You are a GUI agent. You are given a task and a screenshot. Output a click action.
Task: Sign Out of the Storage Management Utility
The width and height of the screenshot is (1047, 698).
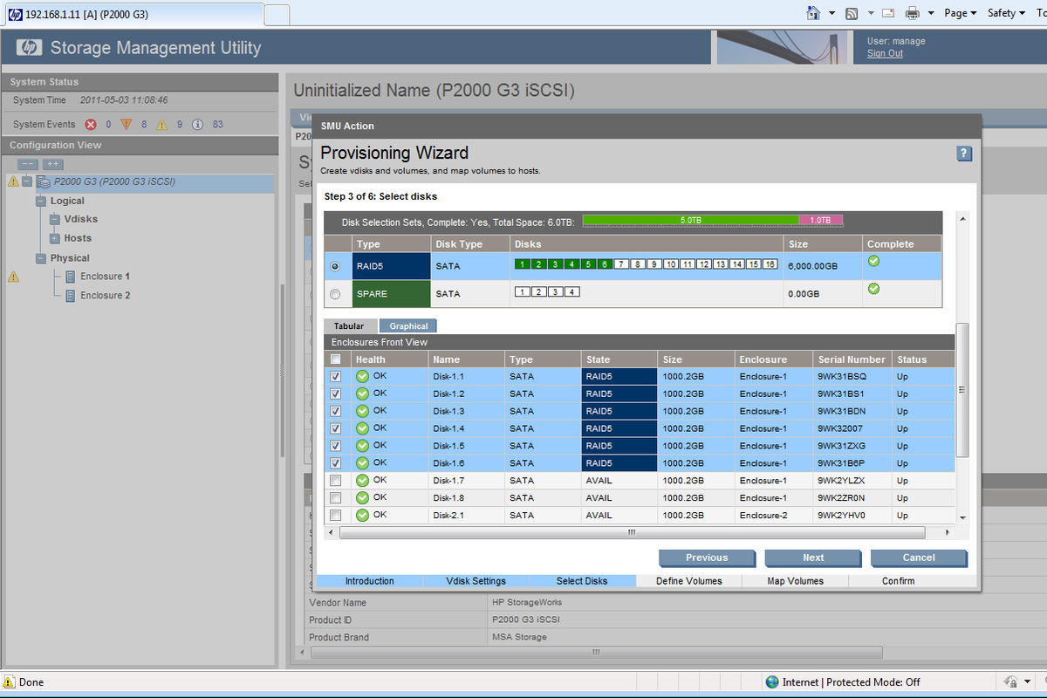point(886,51)
